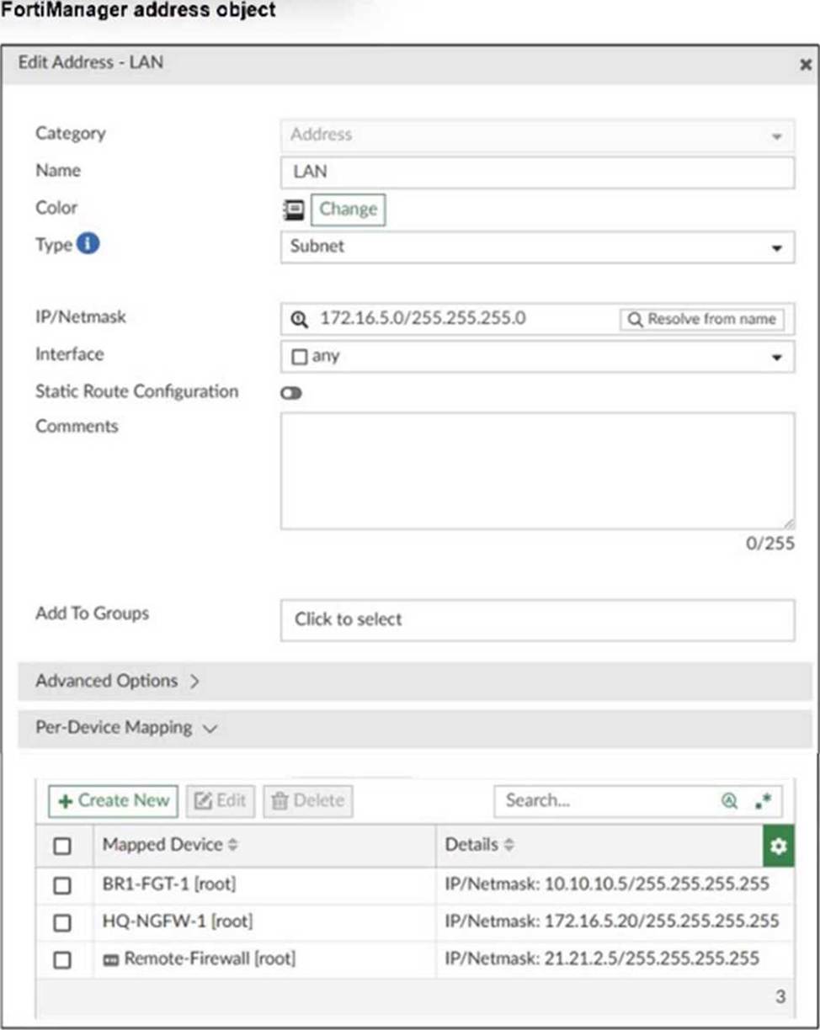Click the Type info icon

click(88, 244)
